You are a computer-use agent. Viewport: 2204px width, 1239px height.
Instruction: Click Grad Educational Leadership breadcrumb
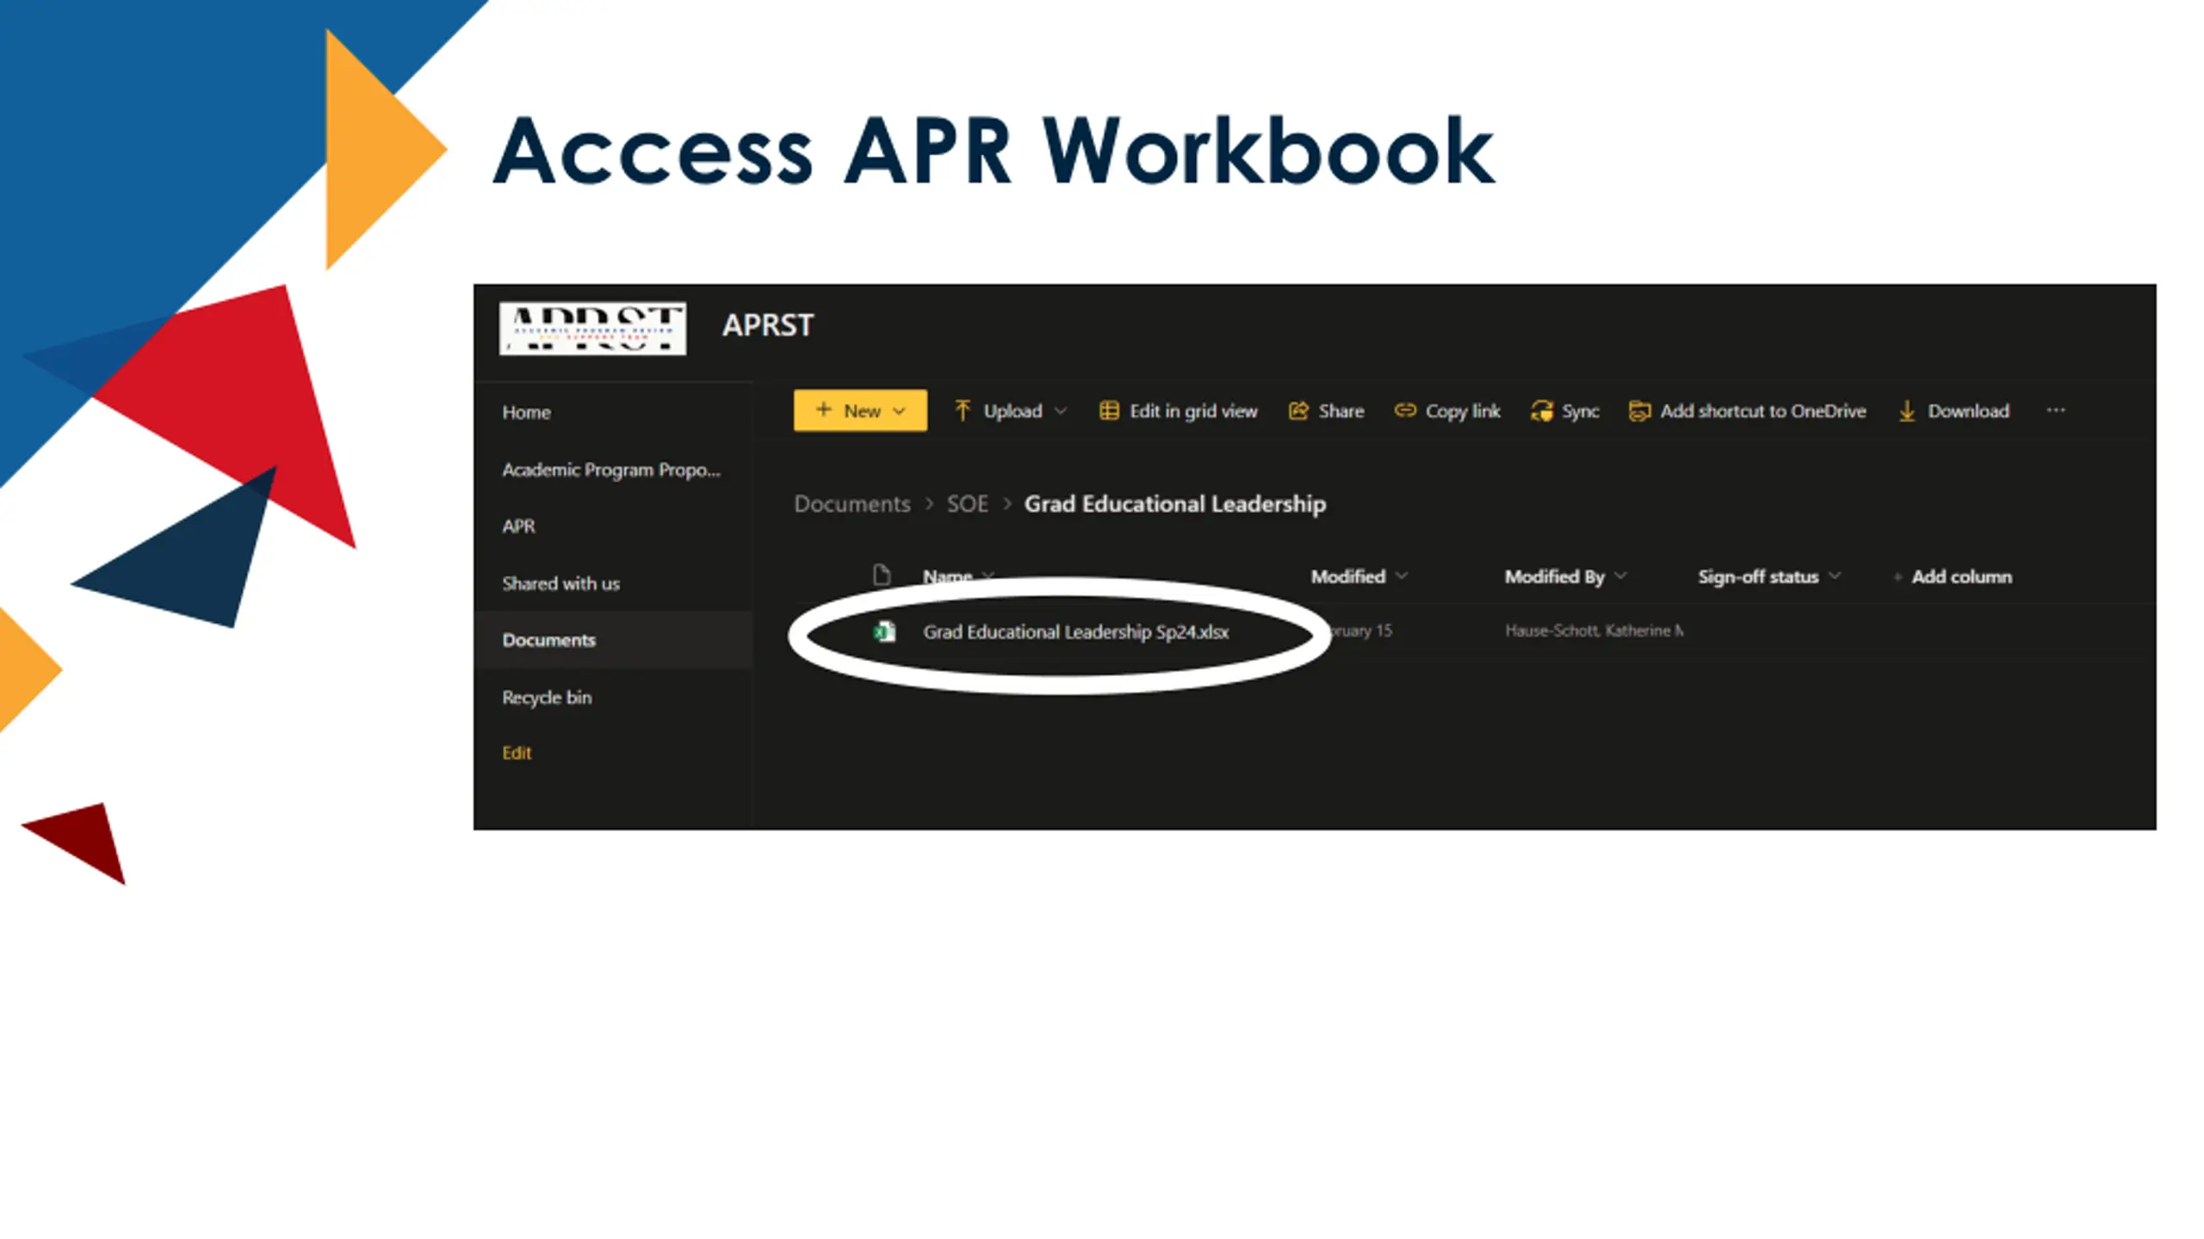tap(1174, 503)
